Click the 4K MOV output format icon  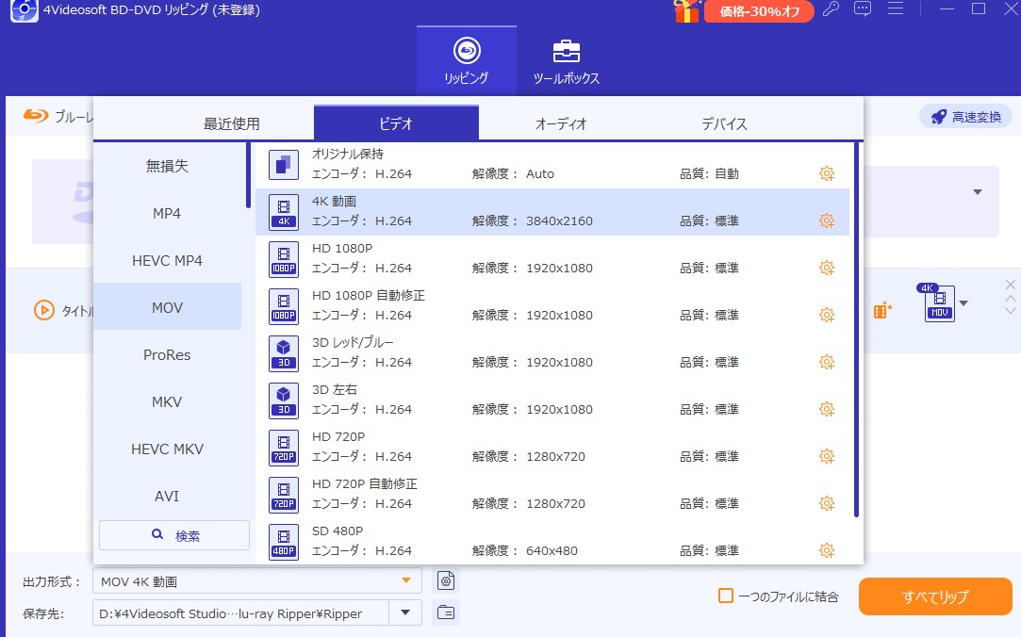[938, 302]
